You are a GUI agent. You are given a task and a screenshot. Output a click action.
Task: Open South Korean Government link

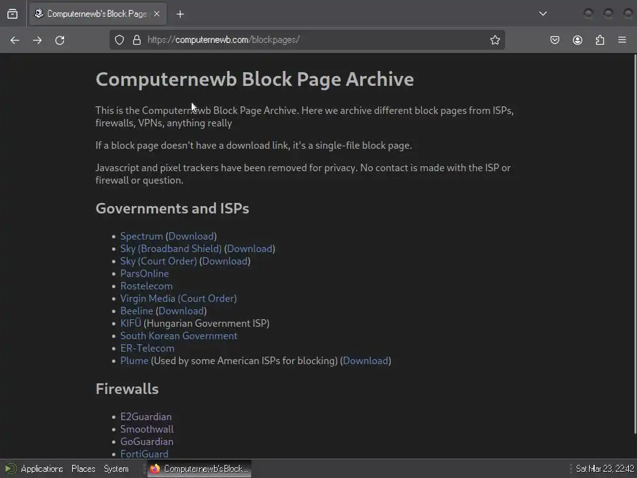tap(179, 335)
